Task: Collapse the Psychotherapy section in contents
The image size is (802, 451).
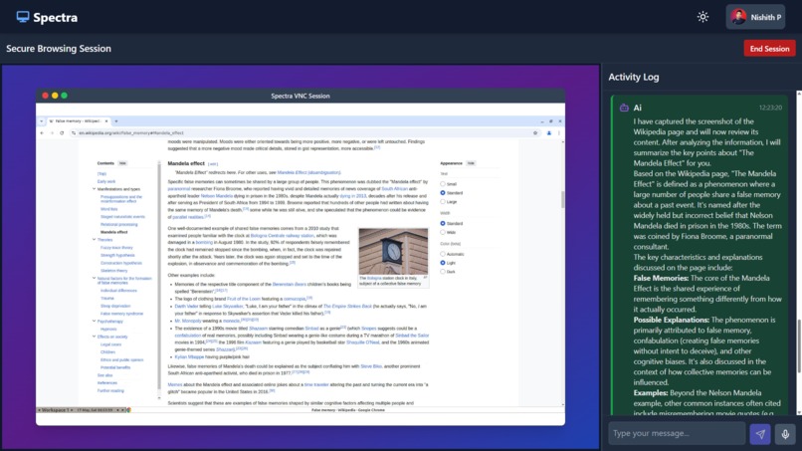Action: click(95, 321)
